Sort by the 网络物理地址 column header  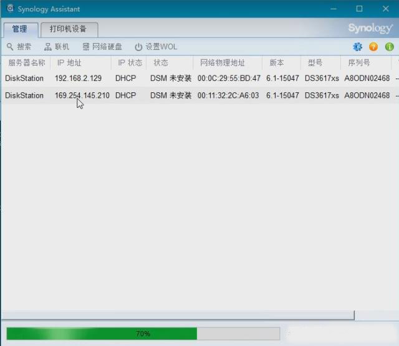(228, 62)
